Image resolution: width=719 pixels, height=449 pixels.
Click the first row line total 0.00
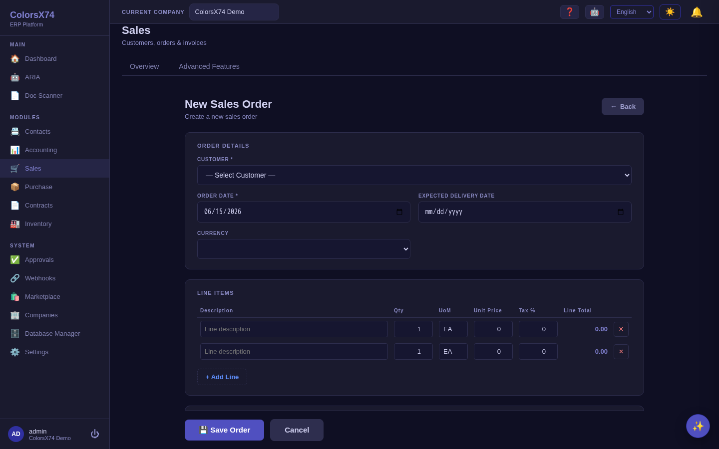click(601, 329)
